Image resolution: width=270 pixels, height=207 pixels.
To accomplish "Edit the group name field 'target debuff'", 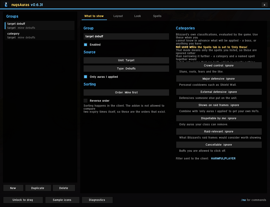I will pos(126,36).
